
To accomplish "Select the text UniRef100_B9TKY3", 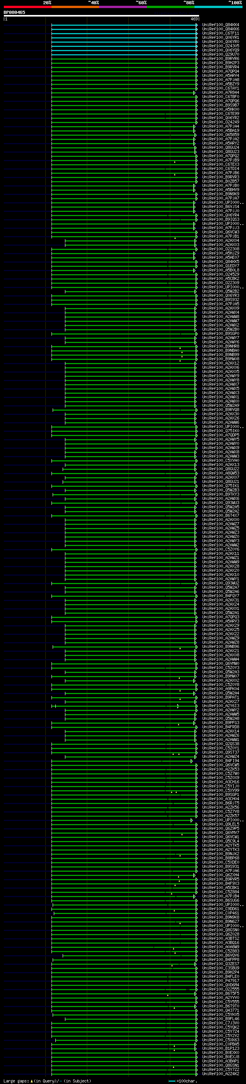I will 221,495.
